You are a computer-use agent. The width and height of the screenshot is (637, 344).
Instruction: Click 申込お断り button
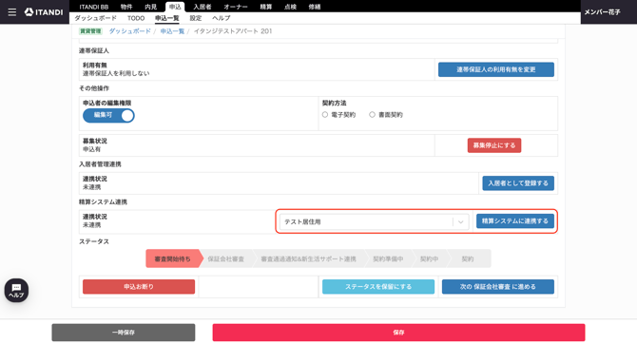tap(139, 287)
